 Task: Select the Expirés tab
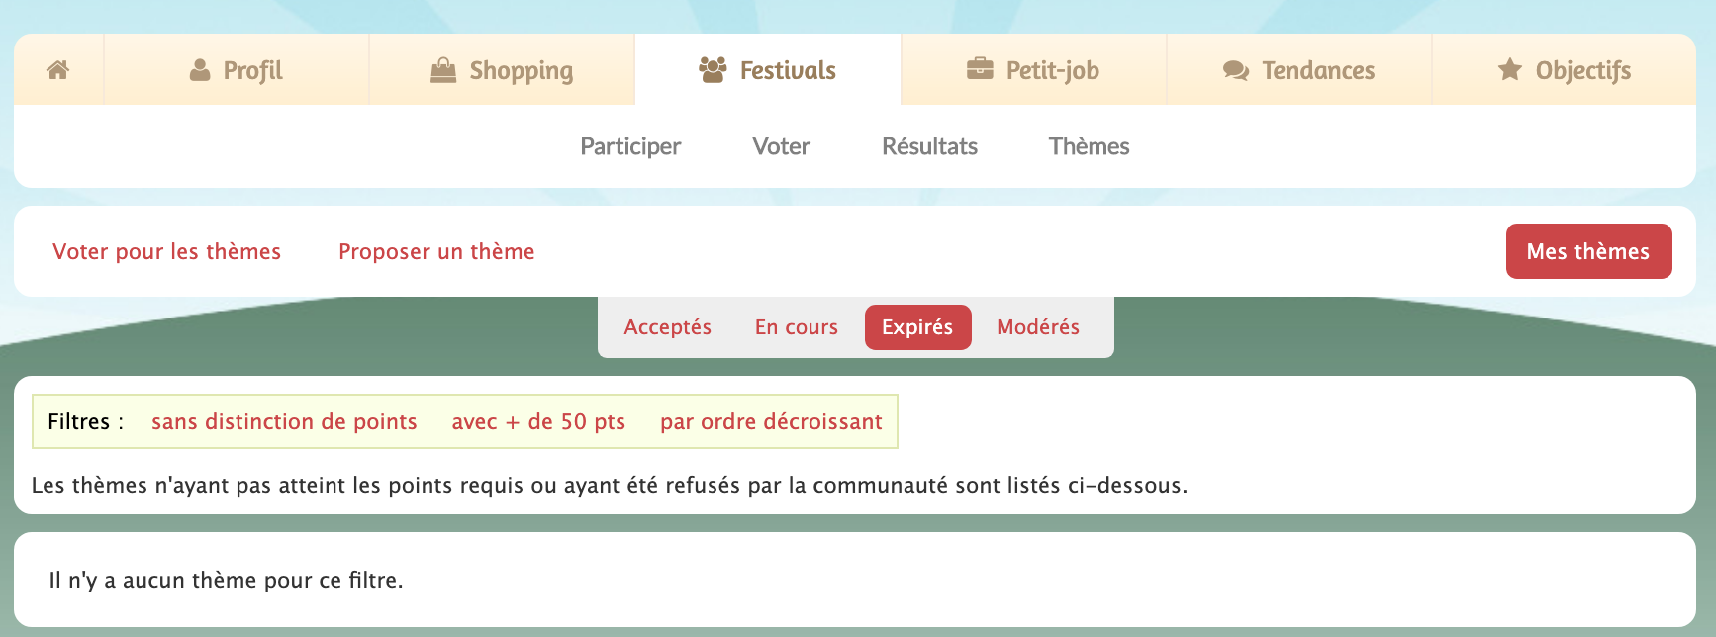[917, 327]
